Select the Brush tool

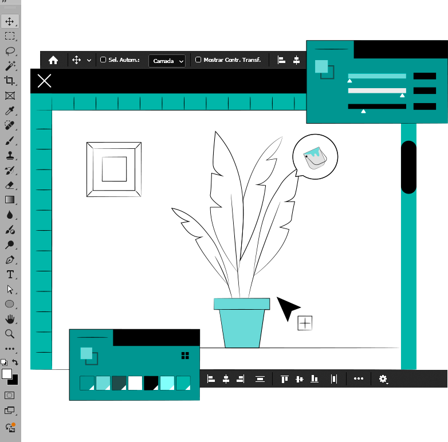click(10, 140)
